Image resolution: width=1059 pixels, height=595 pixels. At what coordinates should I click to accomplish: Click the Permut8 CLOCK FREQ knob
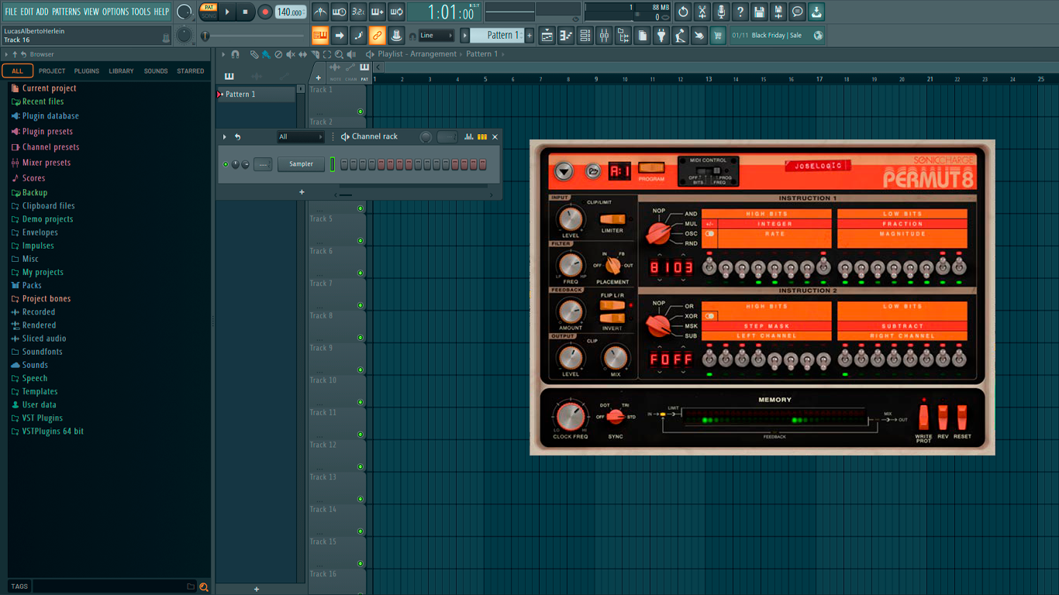(570, 416)
